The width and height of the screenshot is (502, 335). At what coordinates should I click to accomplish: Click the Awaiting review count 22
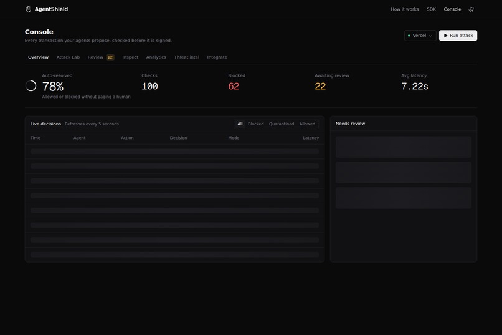coord(320,86)
